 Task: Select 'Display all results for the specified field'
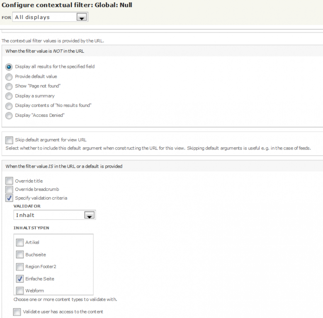[x=9, y=67]
